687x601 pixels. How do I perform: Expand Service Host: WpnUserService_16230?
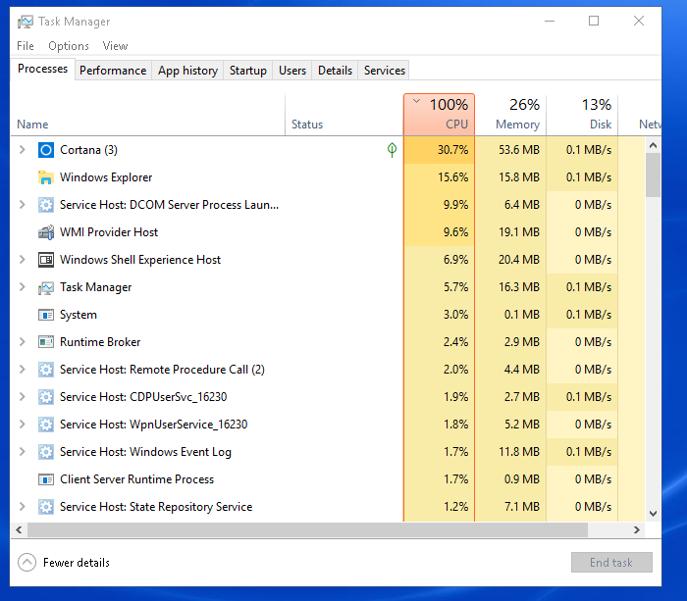pos(23,425)
